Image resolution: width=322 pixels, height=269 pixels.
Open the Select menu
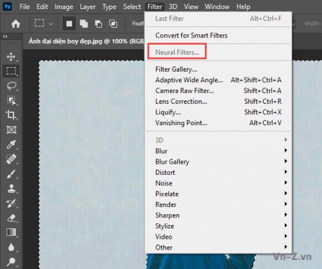tap(132, 6)
